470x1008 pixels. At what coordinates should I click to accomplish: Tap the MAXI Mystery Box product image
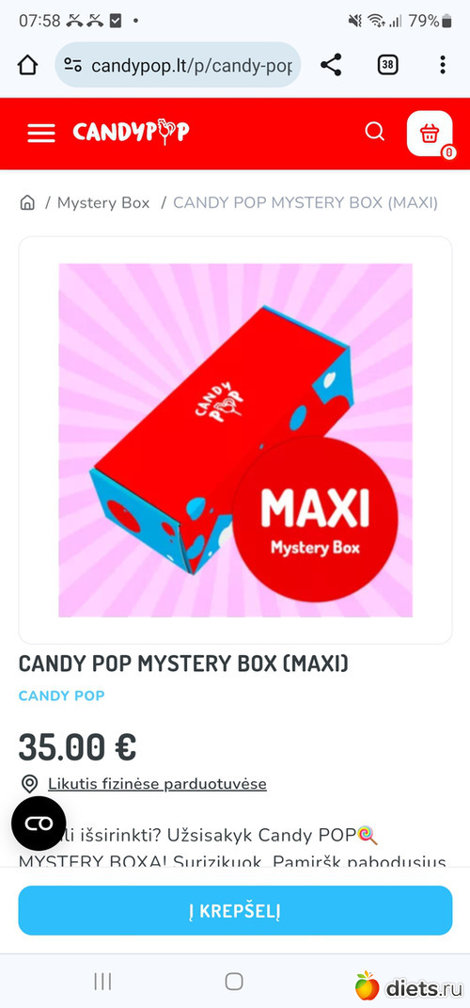[235, 440]
